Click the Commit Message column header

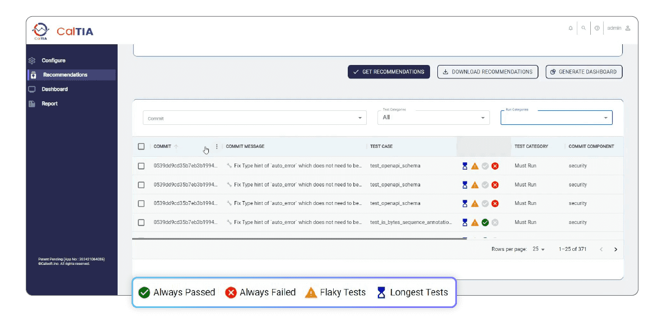pos(245,147)
